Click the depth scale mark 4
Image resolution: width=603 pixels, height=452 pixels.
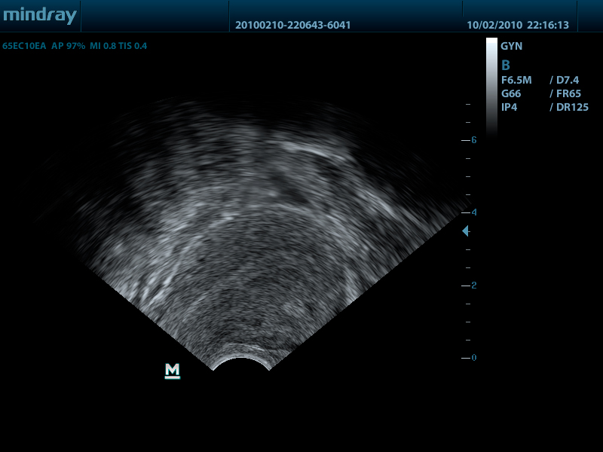coord(474,212)
